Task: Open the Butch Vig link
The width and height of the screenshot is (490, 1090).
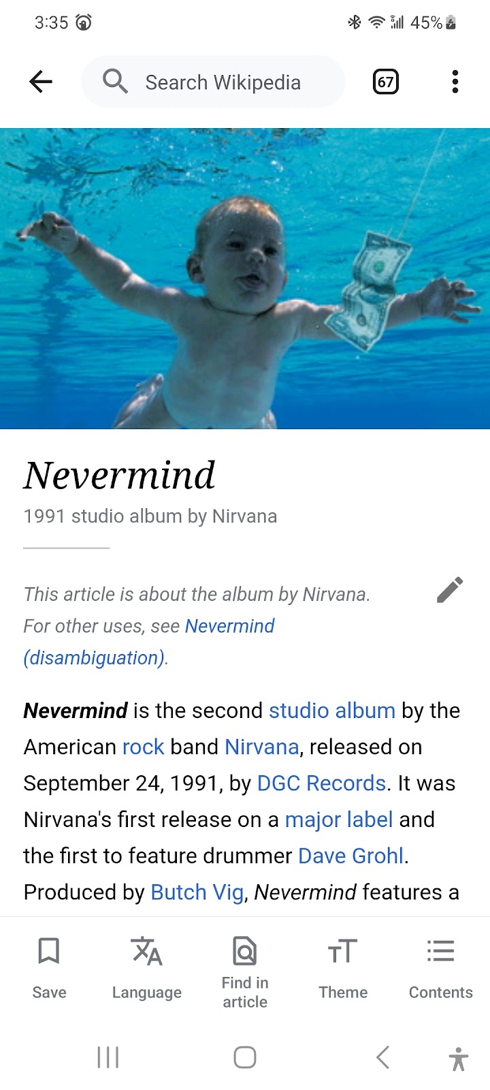Action: coord(197,892)
